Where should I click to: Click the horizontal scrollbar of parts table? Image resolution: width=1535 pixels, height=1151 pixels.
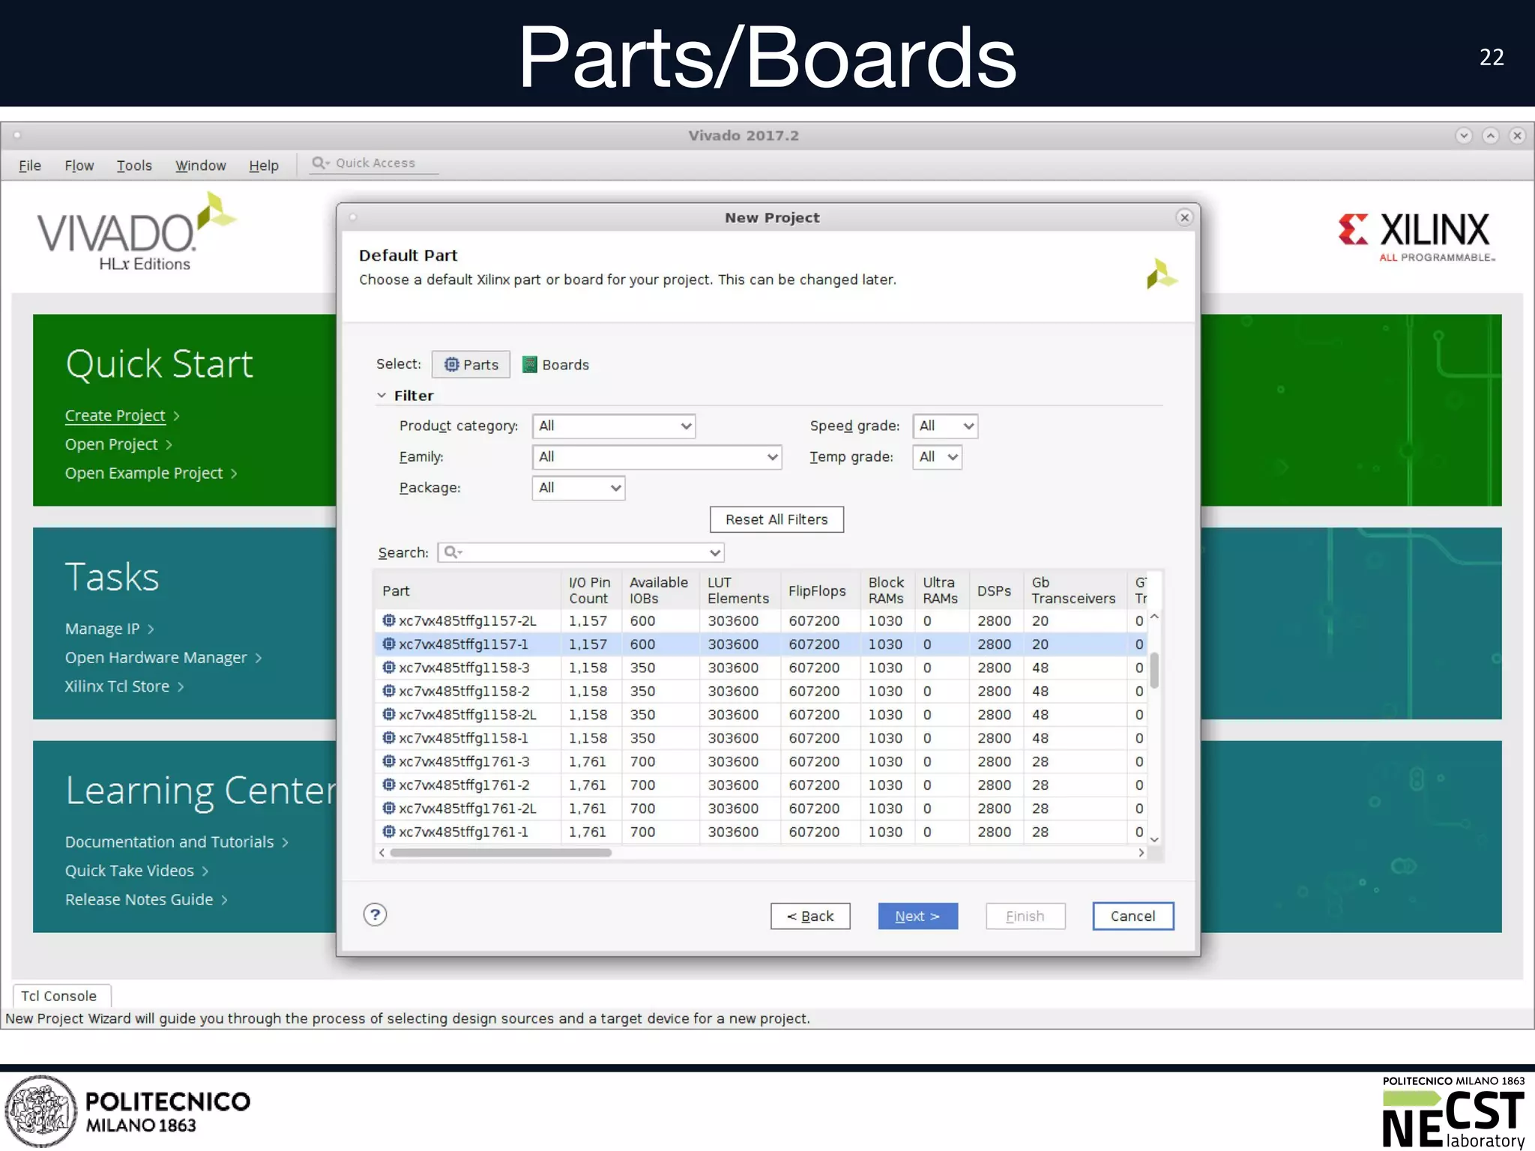tap(501, 853)
